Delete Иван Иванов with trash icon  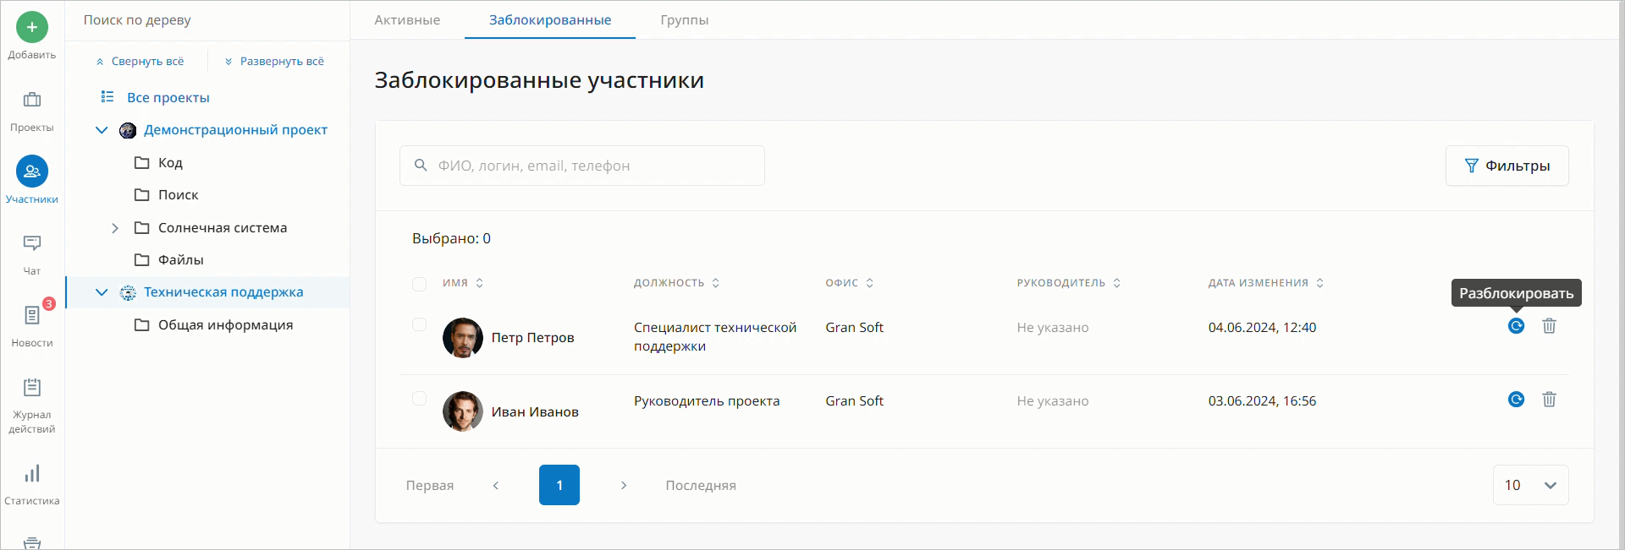coord(1549,400)
